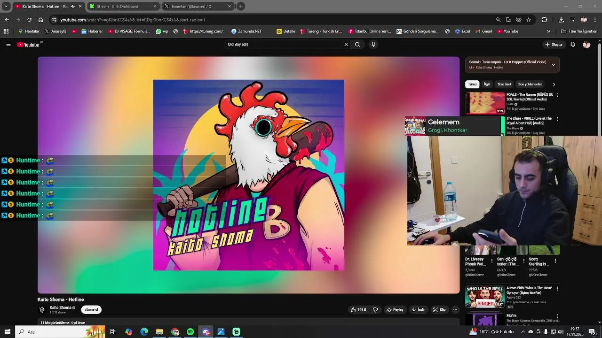Open Who Is The Best Aurora video thumbnail

pos(485,297)
